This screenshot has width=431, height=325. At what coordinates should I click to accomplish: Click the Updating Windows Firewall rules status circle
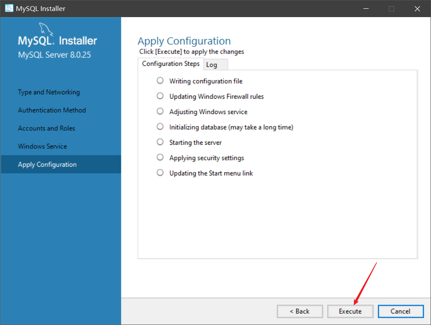160,96
